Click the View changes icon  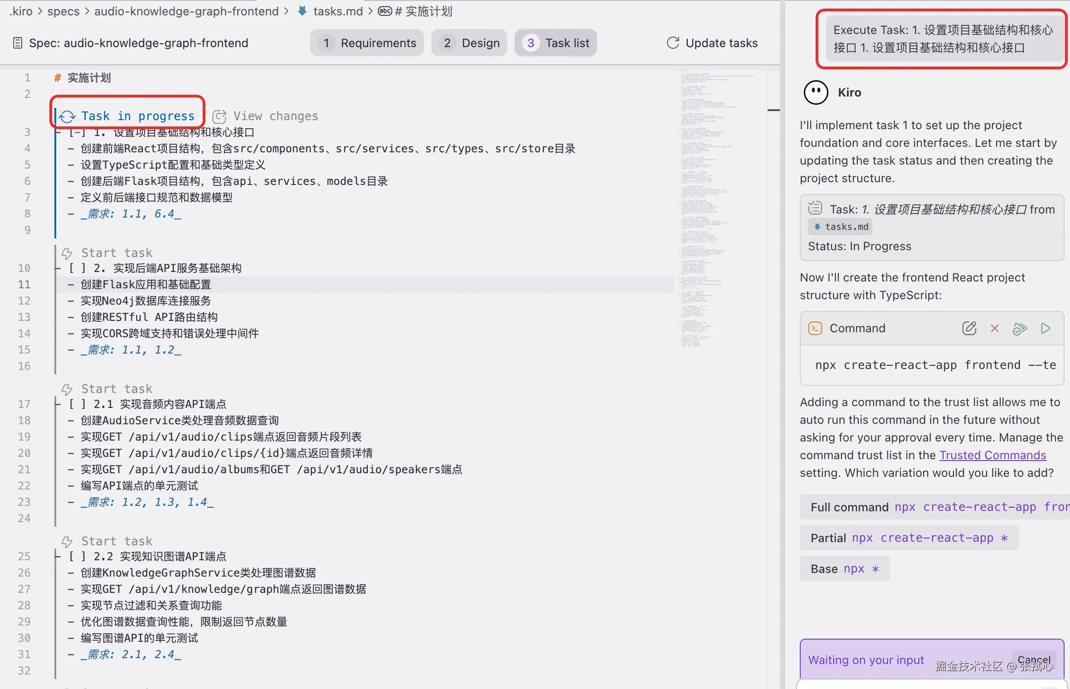tap(219, 116)
